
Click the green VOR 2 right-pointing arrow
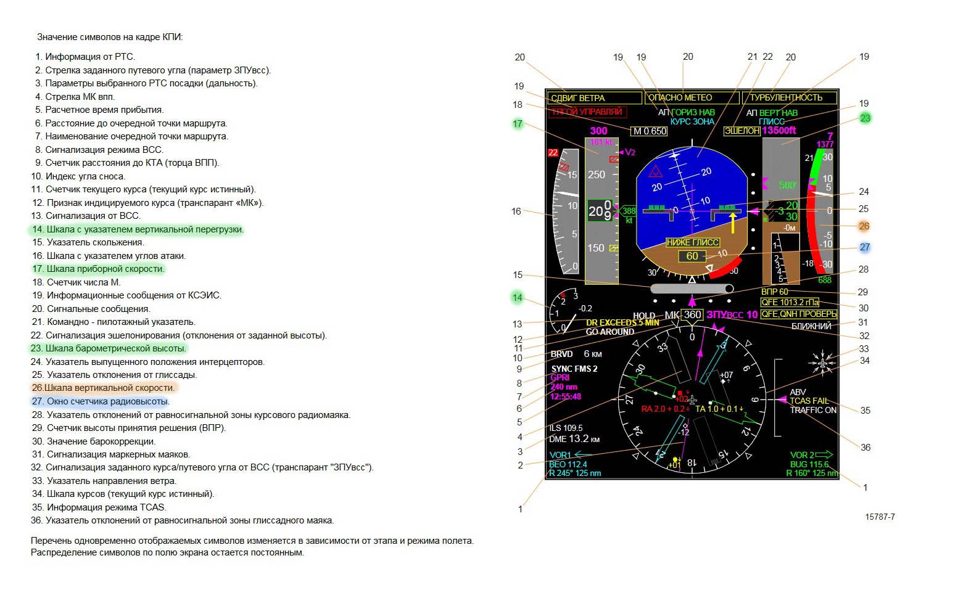824,455
